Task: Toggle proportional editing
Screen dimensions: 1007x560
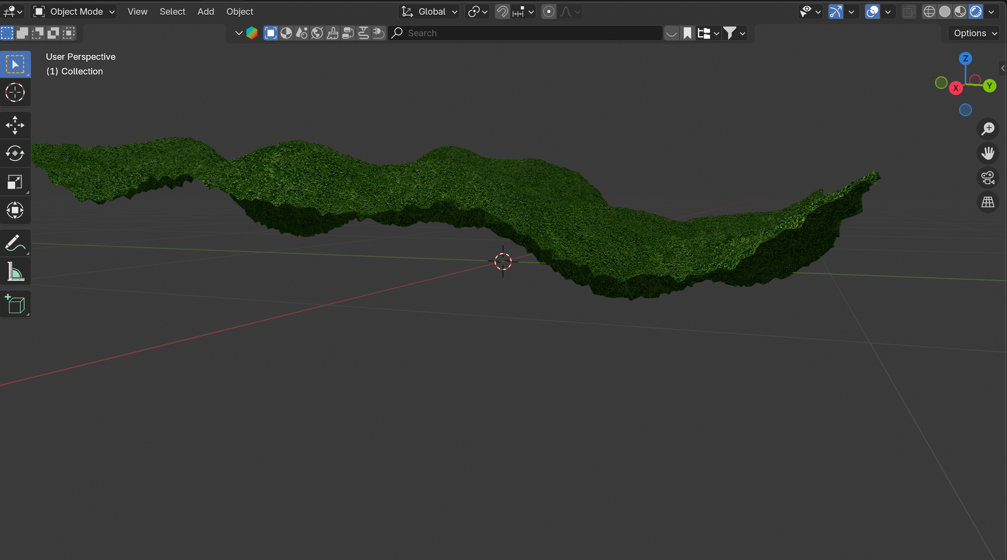Action: tap(549, 12)
